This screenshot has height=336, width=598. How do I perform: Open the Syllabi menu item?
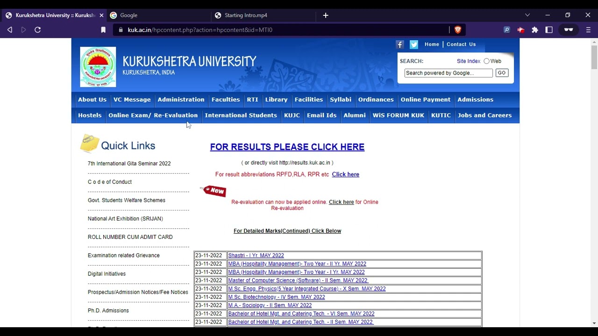(341, 99)
